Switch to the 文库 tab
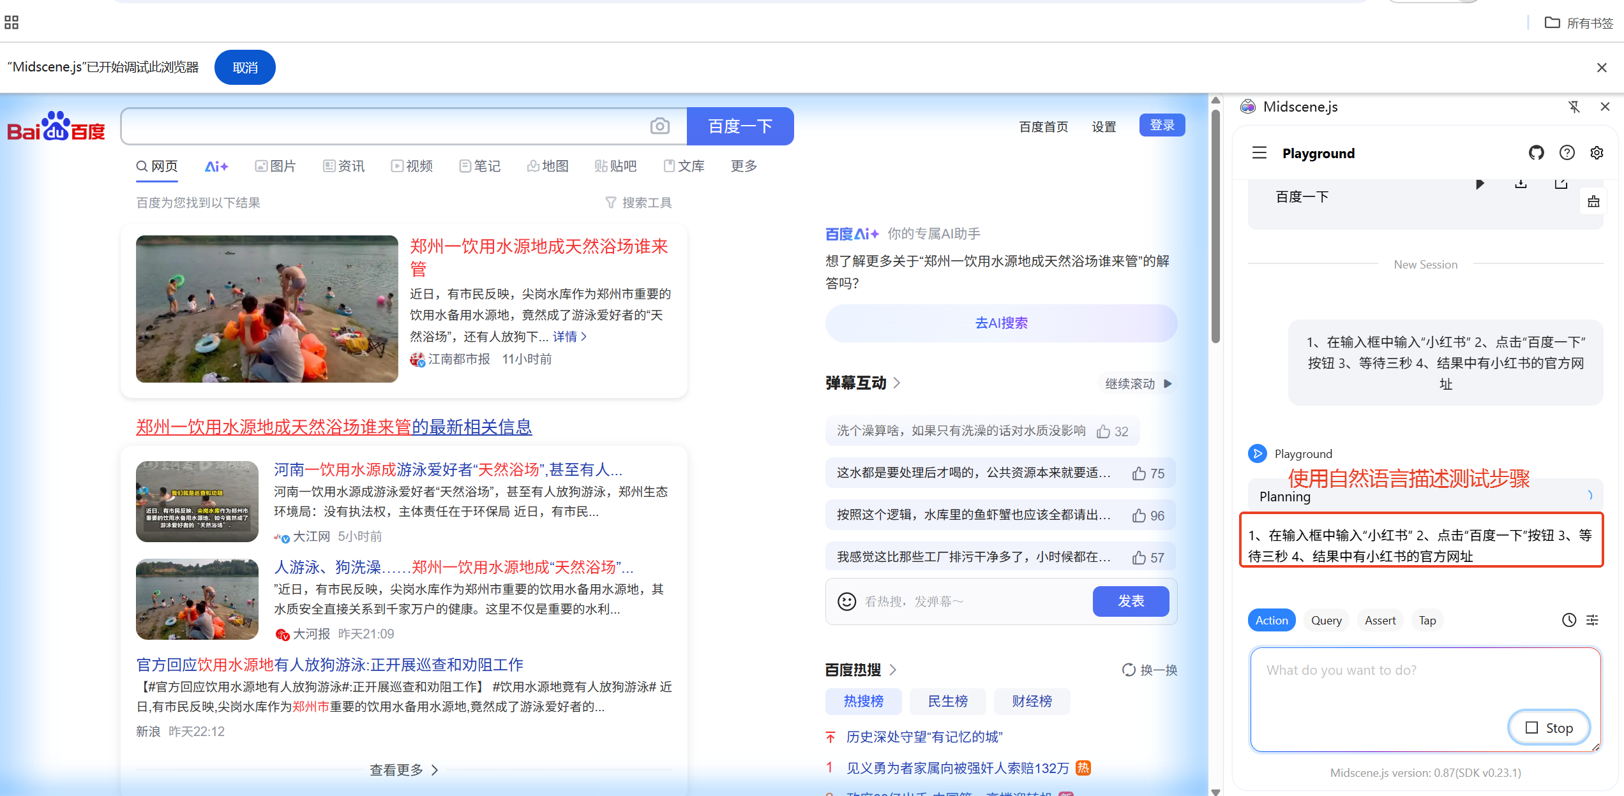The image size is (1624, 796). 684,166
